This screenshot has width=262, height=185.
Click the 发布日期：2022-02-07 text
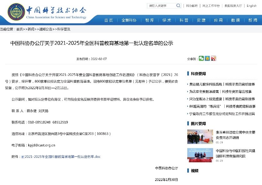tap(92, 59)
